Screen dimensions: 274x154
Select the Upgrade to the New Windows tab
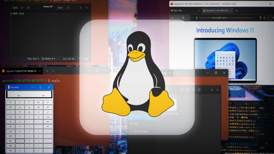(217, 10)
